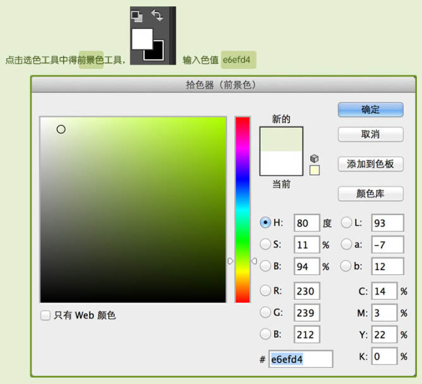Click the K black field showing 0

(x=384, y=356)
